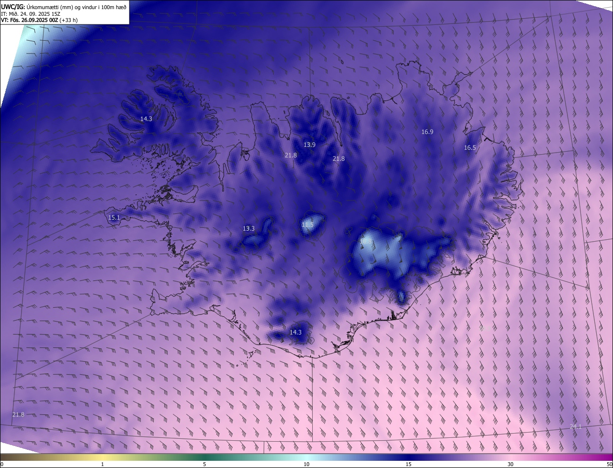Click the 13.9 value label on the map
613x468 pixels.
coord(309,145)
